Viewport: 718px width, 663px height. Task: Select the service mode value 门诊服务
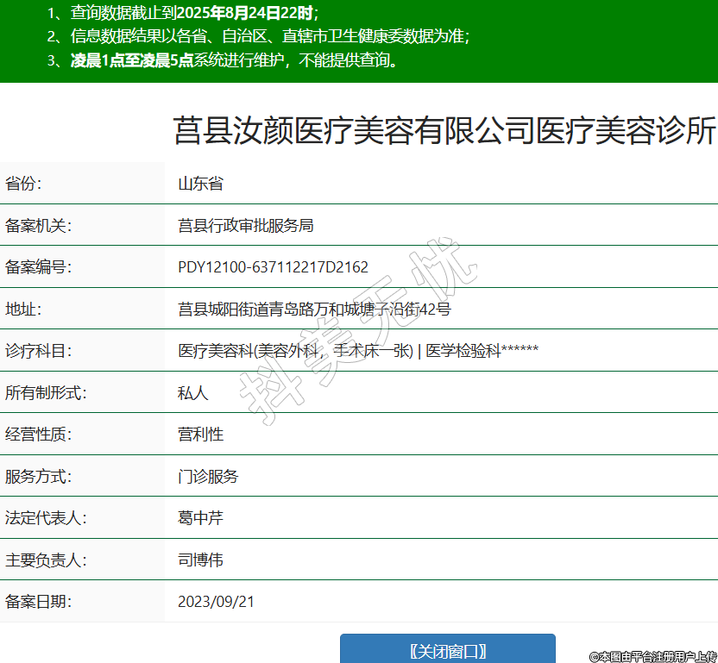[208, 476]
